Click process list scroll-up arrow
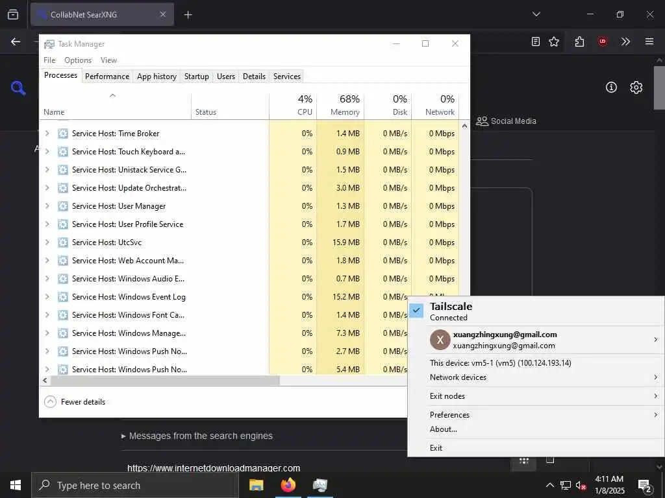Viewport: 665px width, 498px height. 464,126
